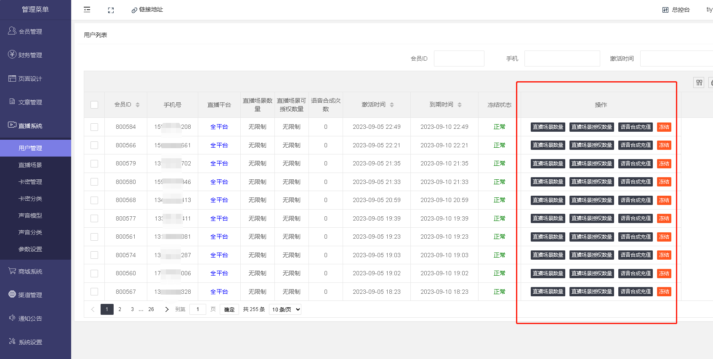Image resolution: width=713 pixels, height=359 pixels.
Task: Jump to page 26
Action: click(x=151, y=309)
